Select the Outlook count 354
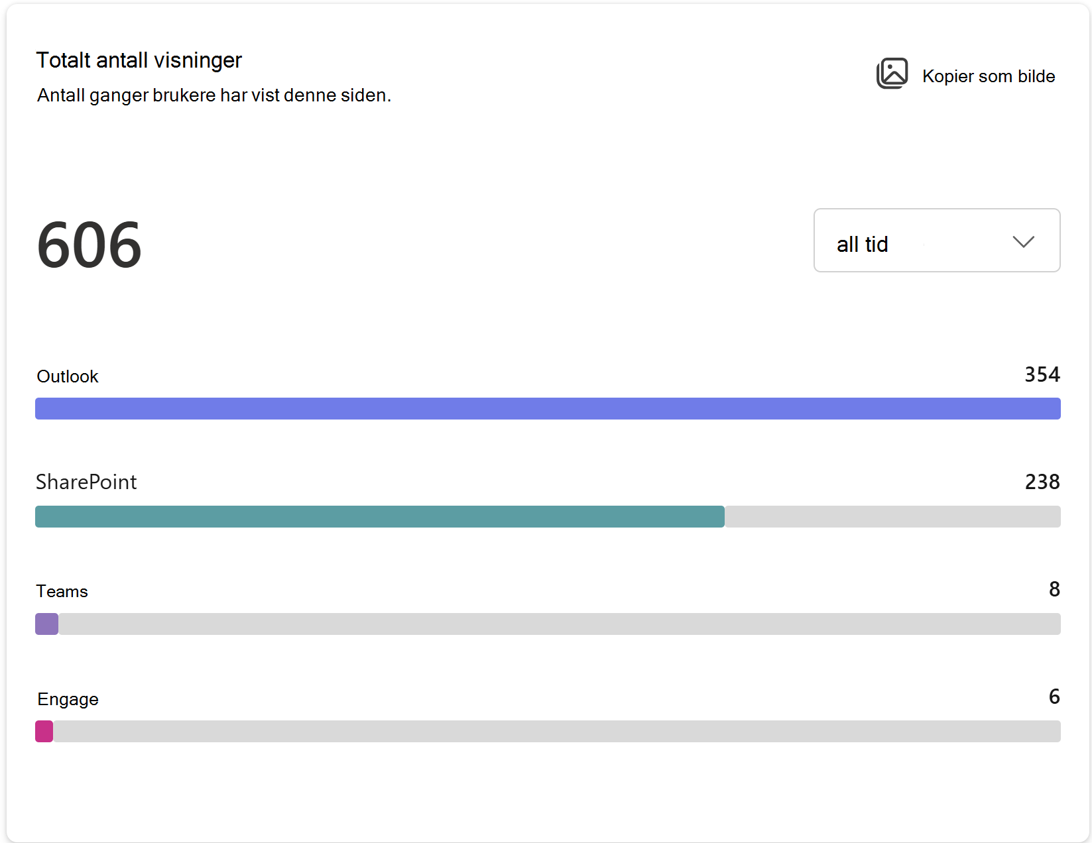The height and width of the screenshot is (843, 1092). (x=1042, y=374)
